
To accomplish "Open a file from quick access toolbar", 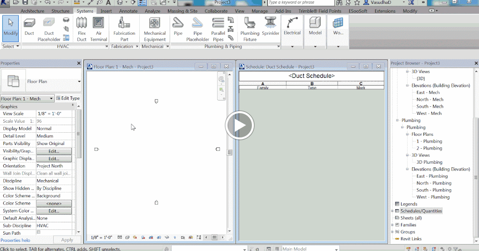I will (15, 2).
